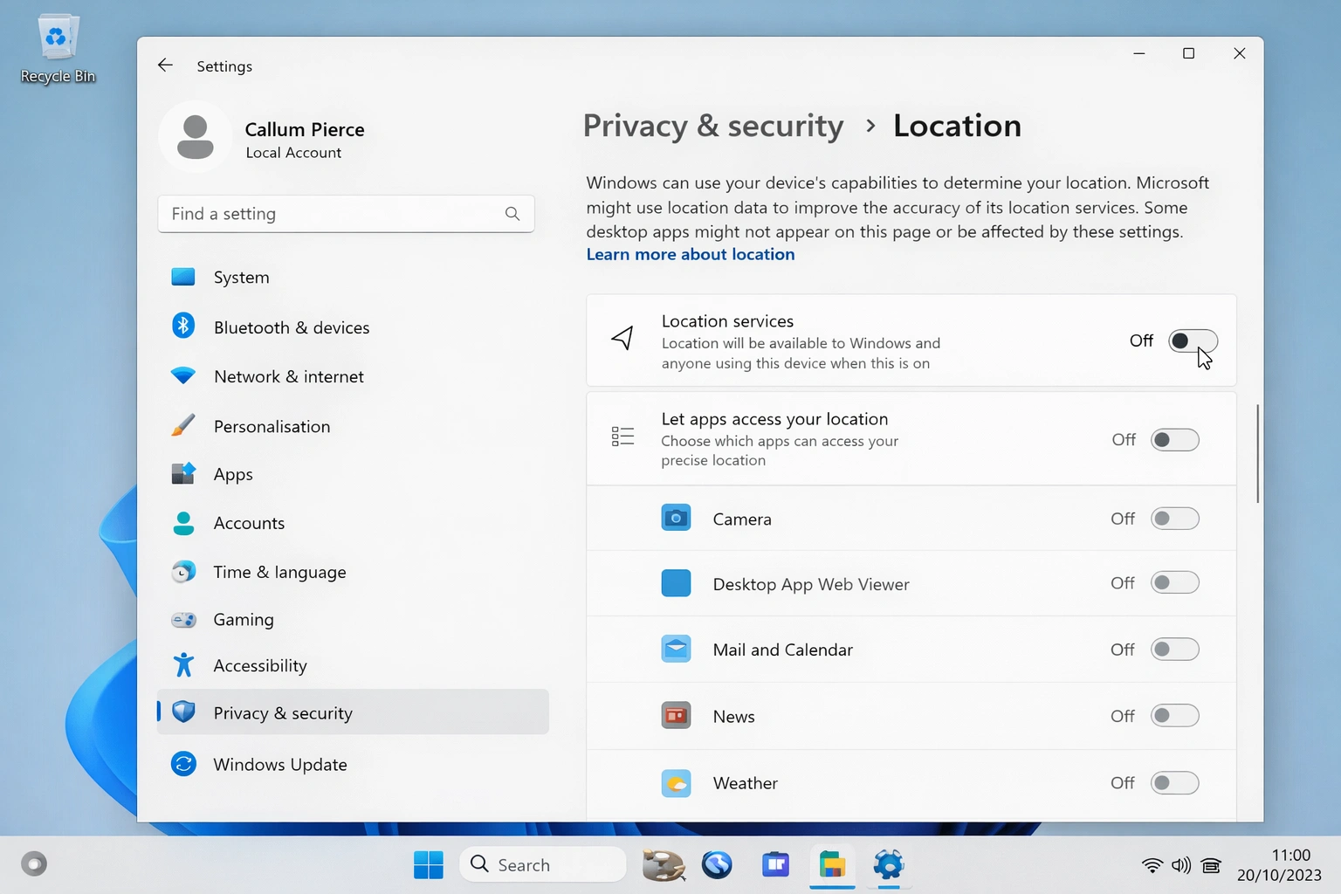Open the Start menu

429,864
